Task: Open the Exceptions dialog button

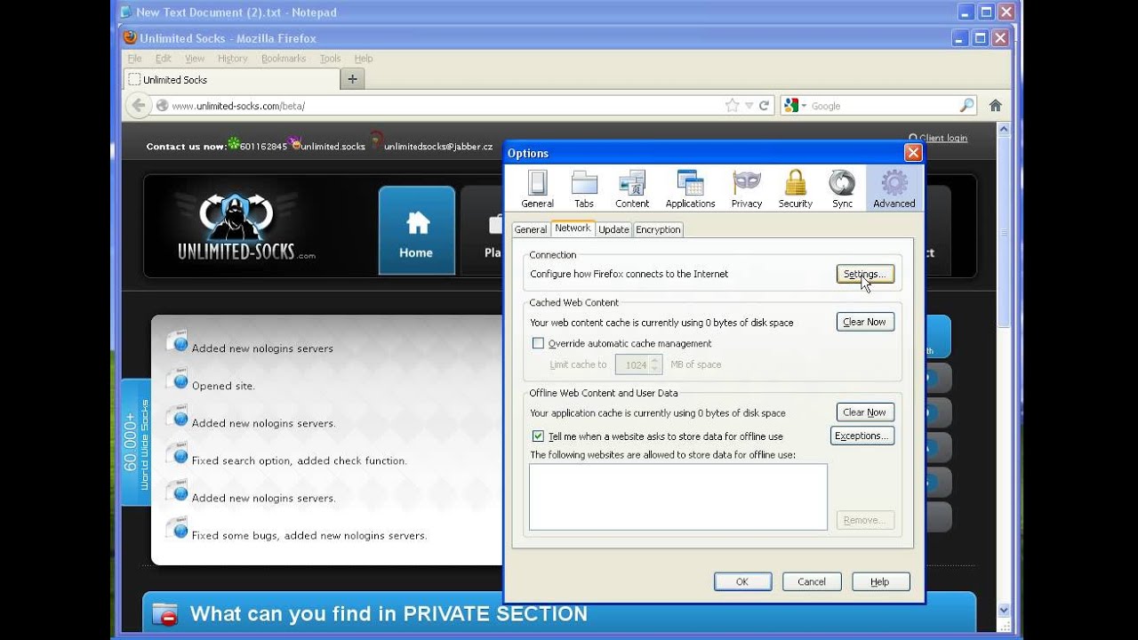Action: (x=862, y=436)
